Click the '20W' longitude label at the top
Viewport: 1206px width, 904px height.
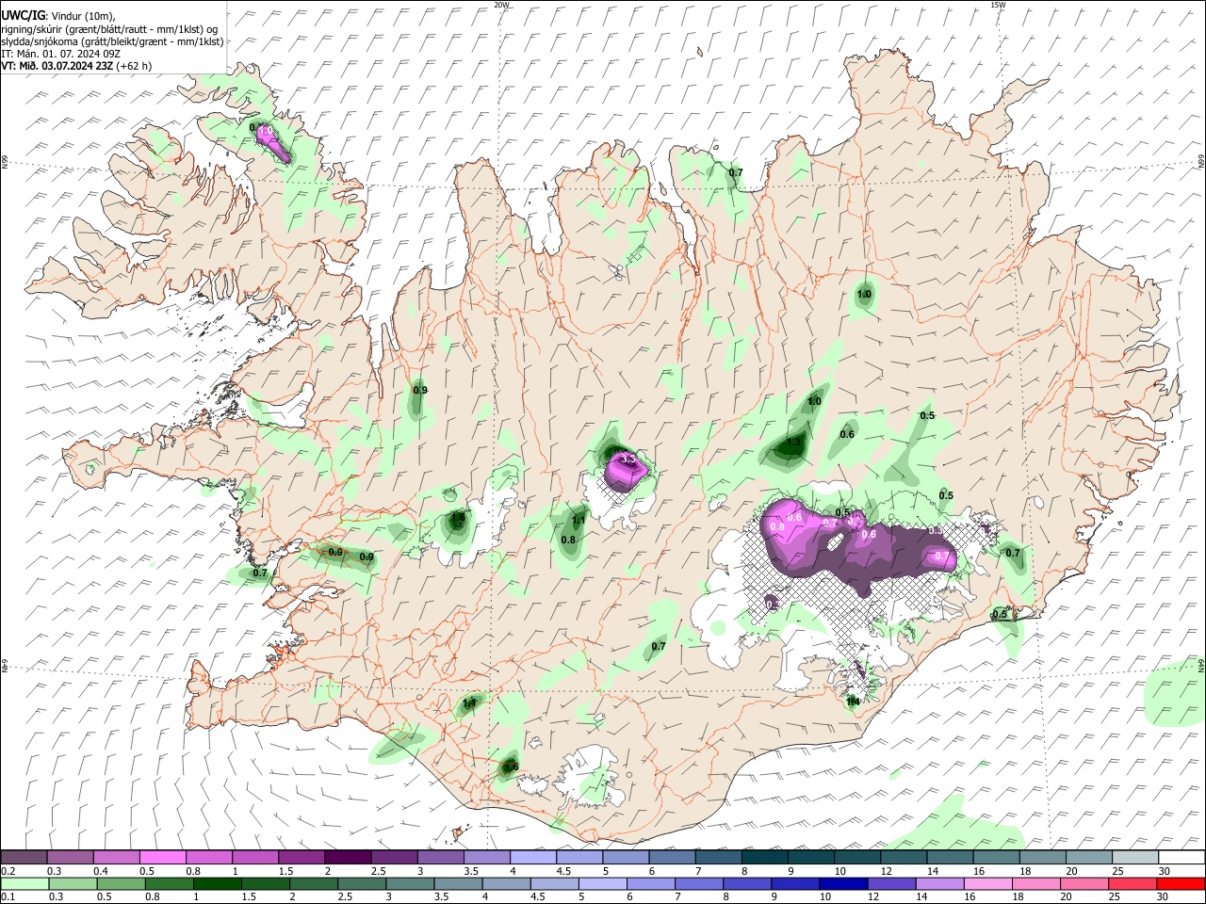click(500, 5)
